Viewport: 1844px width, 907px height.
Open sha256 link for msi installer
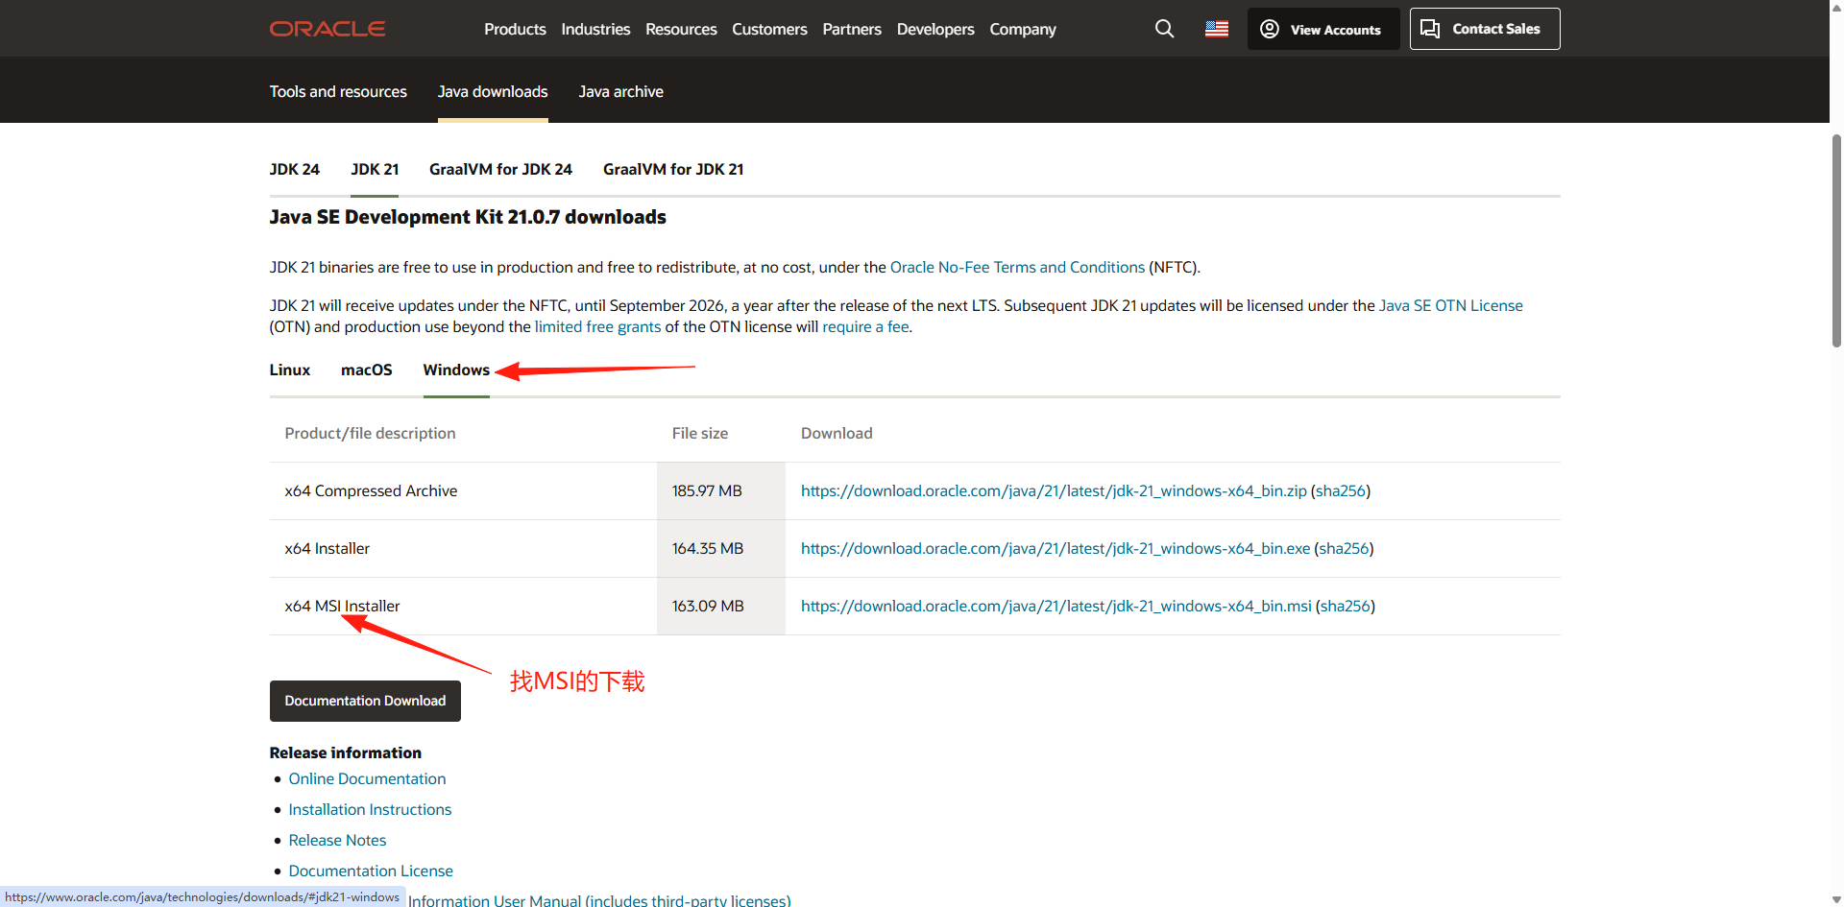(1346, 606)
